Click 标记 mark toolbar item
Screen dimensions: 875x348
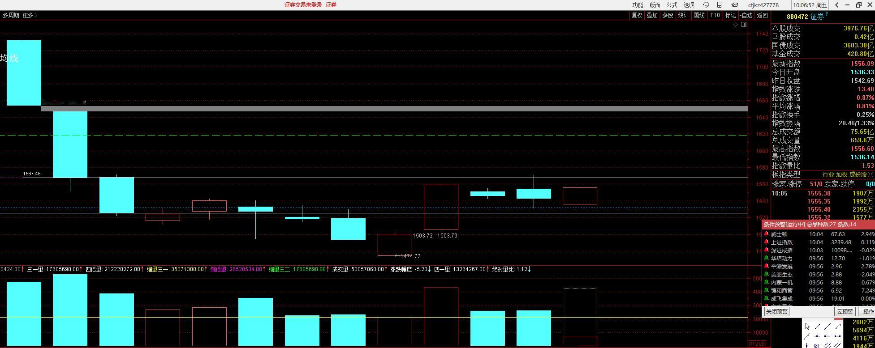(x=731, y=15)
